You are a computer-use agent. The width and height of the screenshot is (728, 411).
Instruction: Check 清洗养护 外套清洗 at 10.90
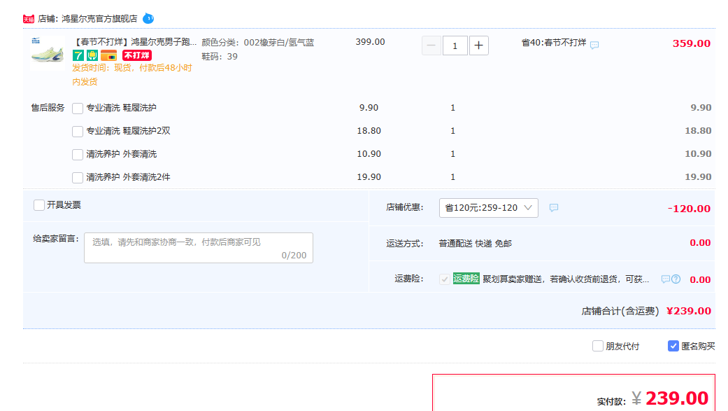tap(78, 154)
